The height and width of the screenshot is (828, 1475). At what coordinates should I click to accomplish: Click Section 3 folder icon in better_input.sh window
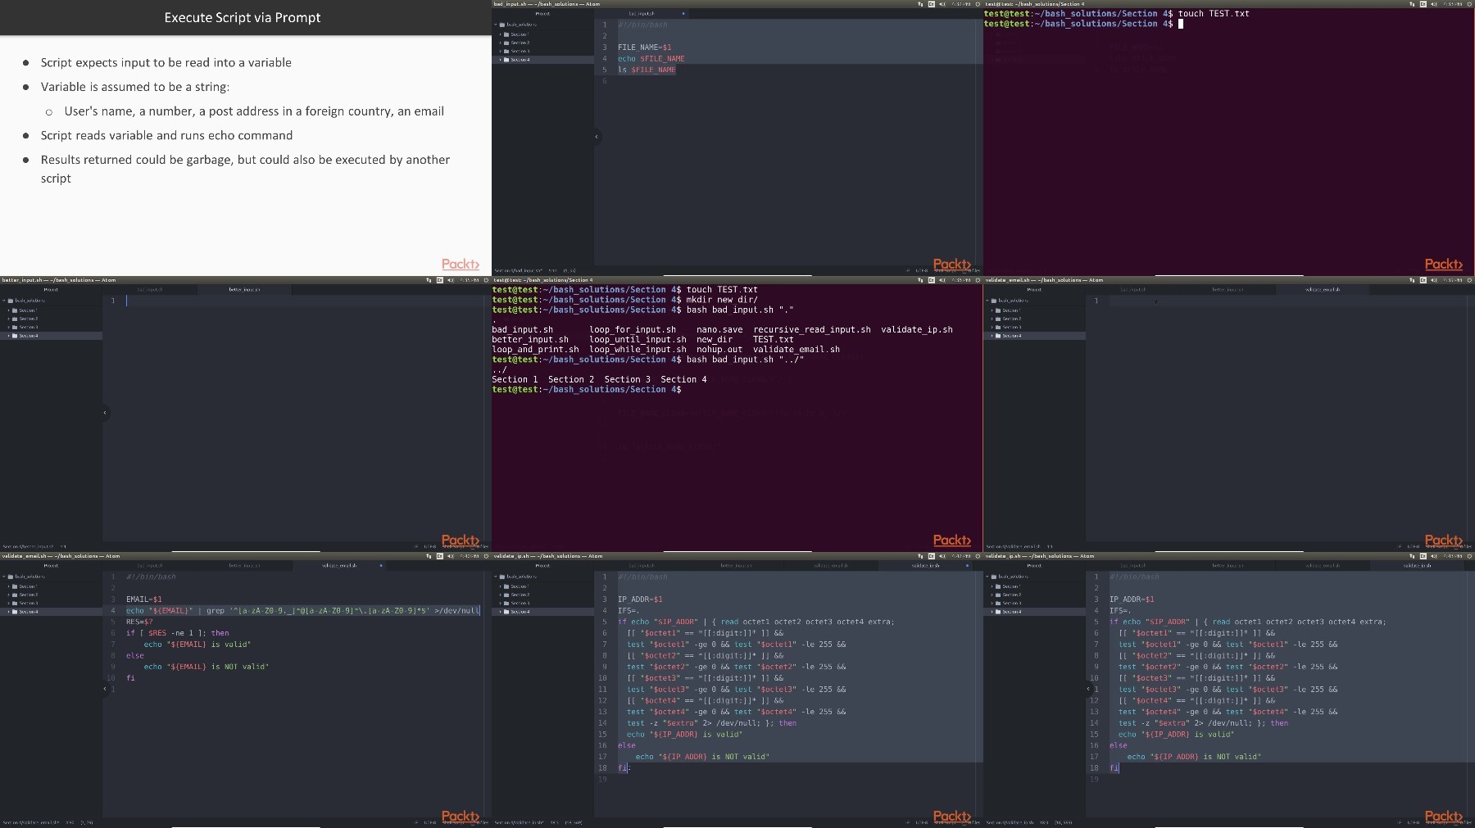tap(15, 327)
